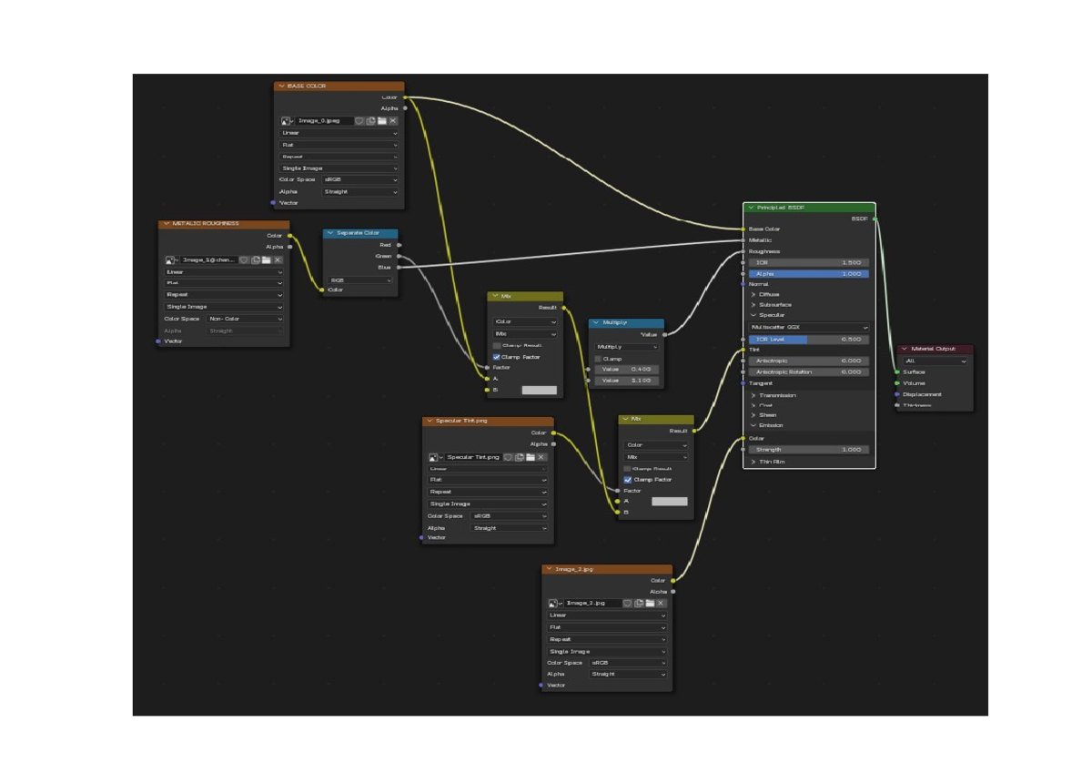The height and width of the screenshot is (773, 1092).
Task: Click the Separate Color node title
Action: point(358,233)
